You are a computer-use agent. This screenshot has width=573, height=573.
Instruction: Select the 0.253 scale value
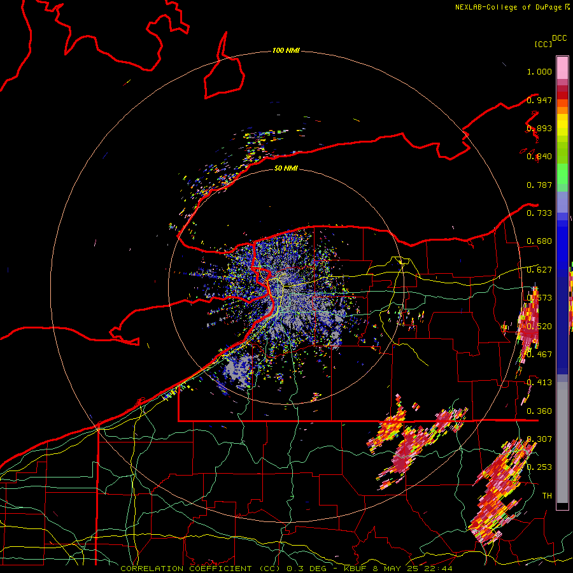(539, 467)
